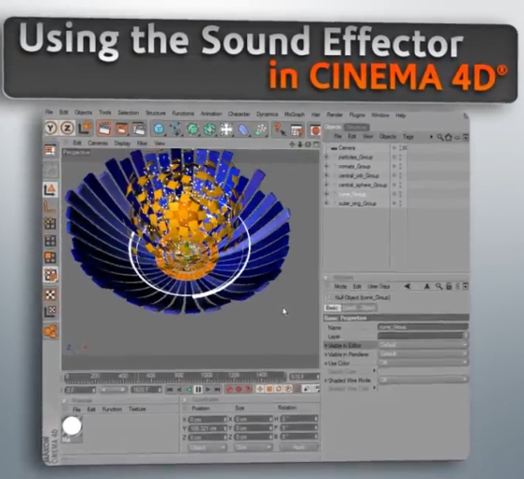Select the Points mode sidebar icon
Image resolution: width=524 pixels, height=479 pixels.
coord(51,223)
